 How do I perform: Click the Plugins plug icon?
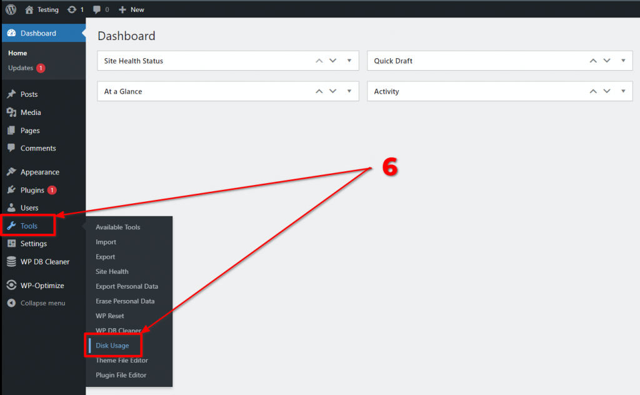click(11, 190)
